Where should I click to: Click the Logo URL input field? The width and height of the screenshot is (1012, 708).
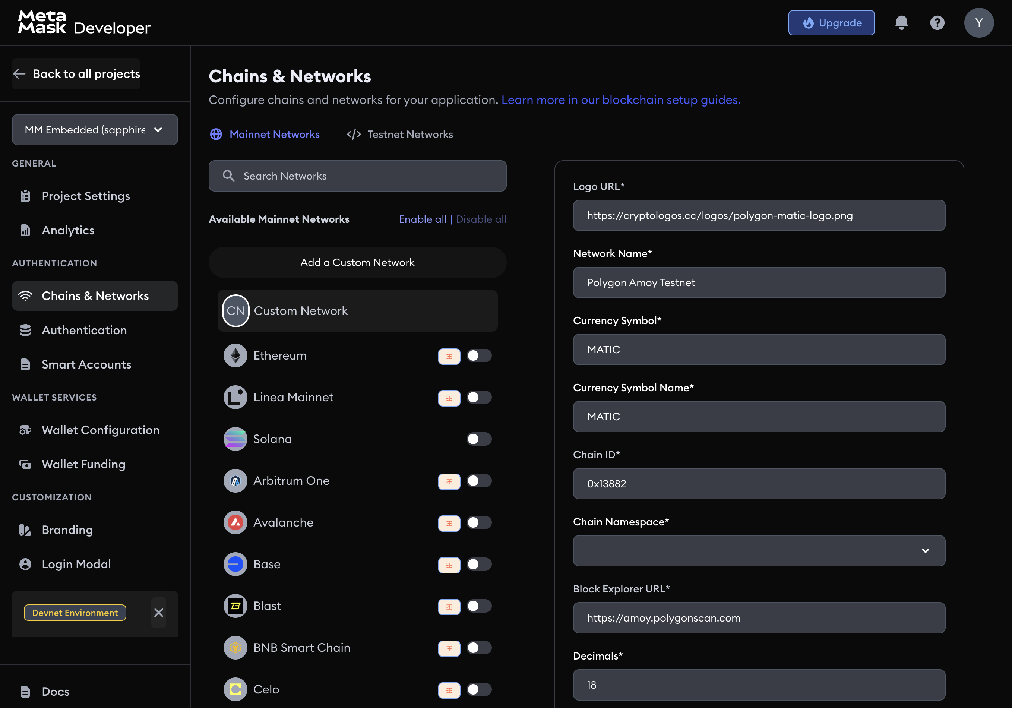tap(759, 216)
